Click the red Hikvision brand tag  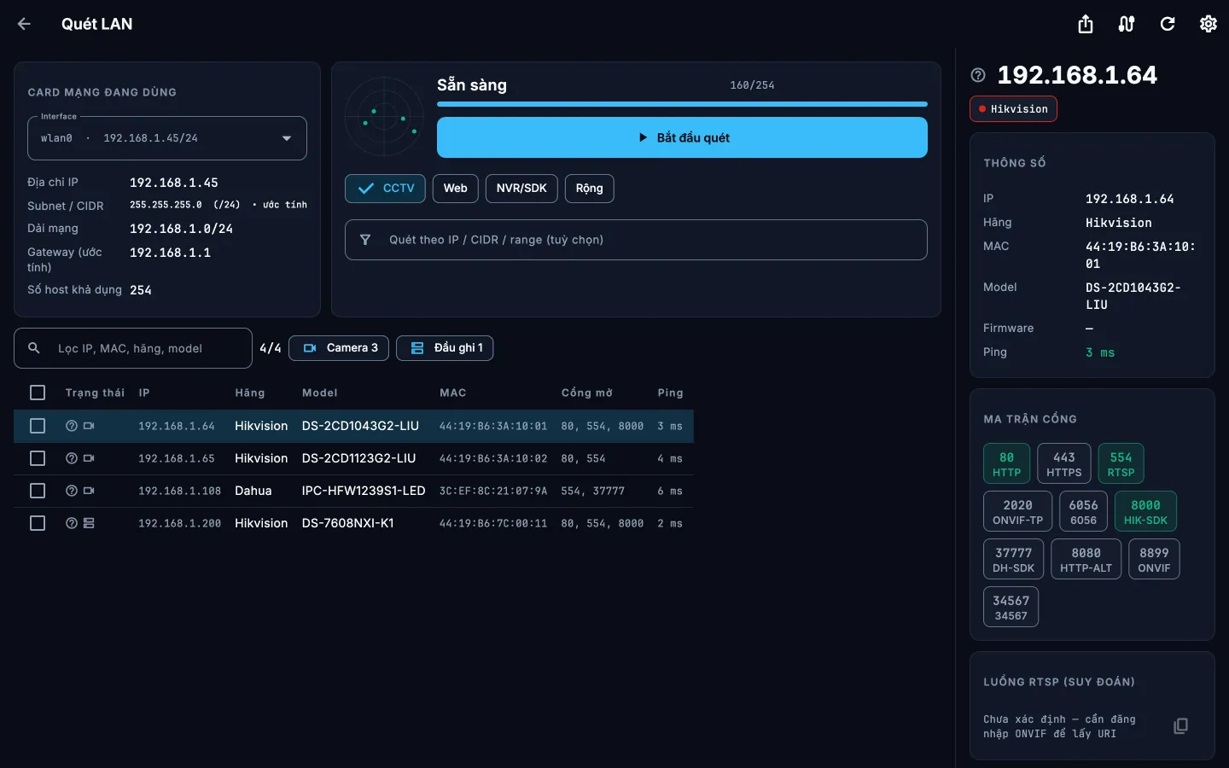(1013, 109)
